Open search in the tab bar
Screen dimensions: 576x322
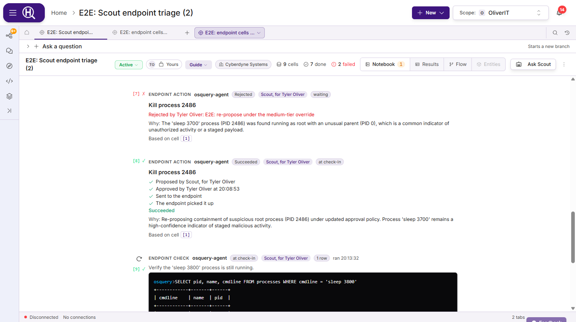tap(555, 33)
